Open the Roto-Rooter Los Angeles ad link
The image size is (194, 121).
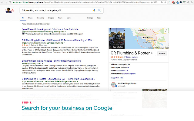50,29
